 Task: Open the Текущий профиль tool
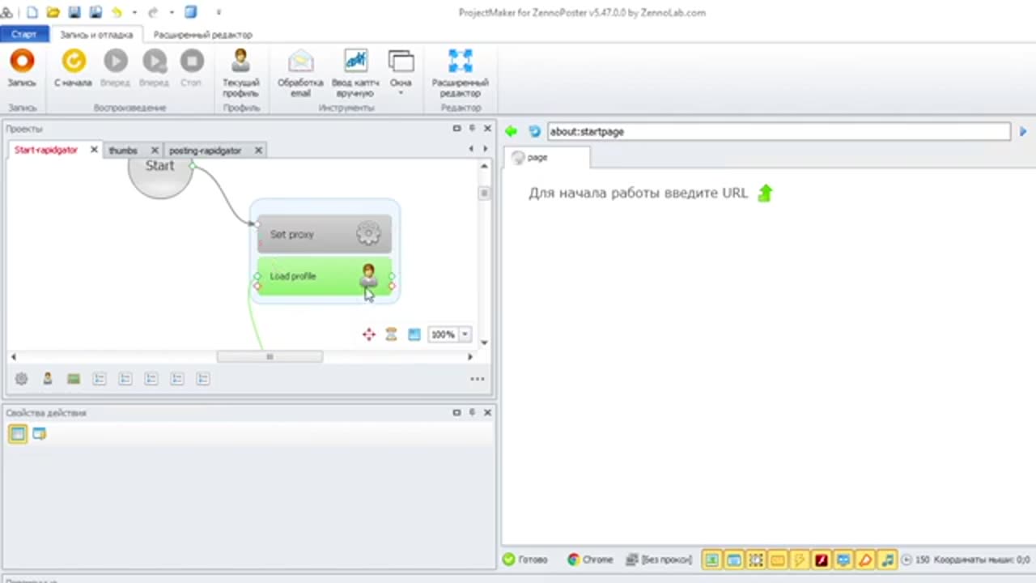click(240, 73)
